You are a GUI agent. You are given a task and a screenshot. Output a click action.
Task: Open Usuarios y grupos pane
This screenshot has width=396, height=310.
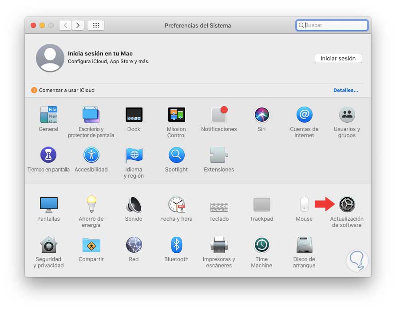pos(347,115)
